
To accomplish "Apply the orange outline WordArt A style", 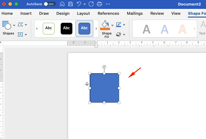I will pos(183,29).
